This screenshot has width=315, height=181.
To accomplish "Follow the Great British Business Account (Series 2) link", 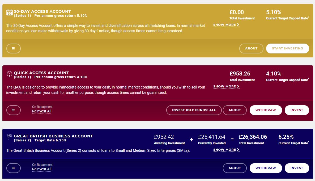I will (x=47, y=150).
